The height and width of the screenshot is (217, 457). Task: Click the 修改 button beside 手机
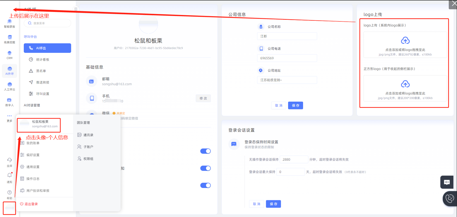(x=203, y=98)
